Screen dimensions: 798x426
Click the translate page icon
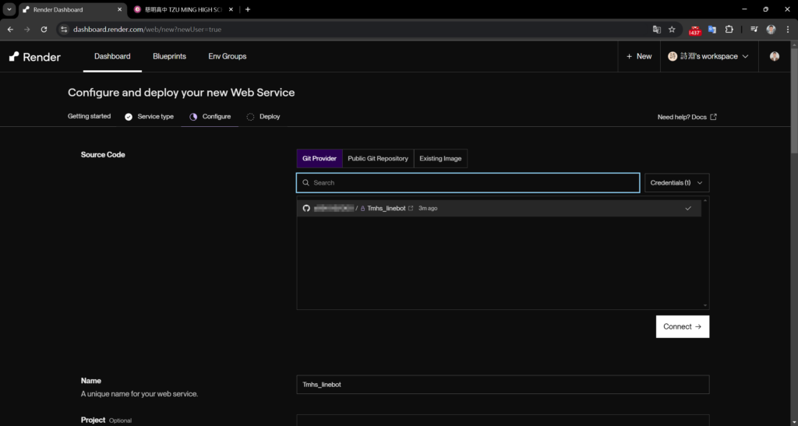[656, 30]
